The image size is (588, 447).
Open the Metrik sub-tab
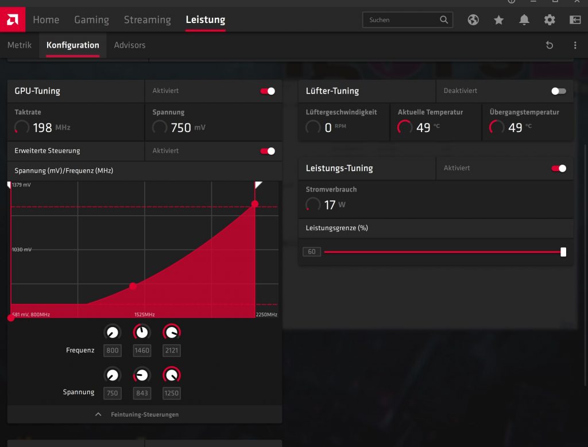pos(20,45)
